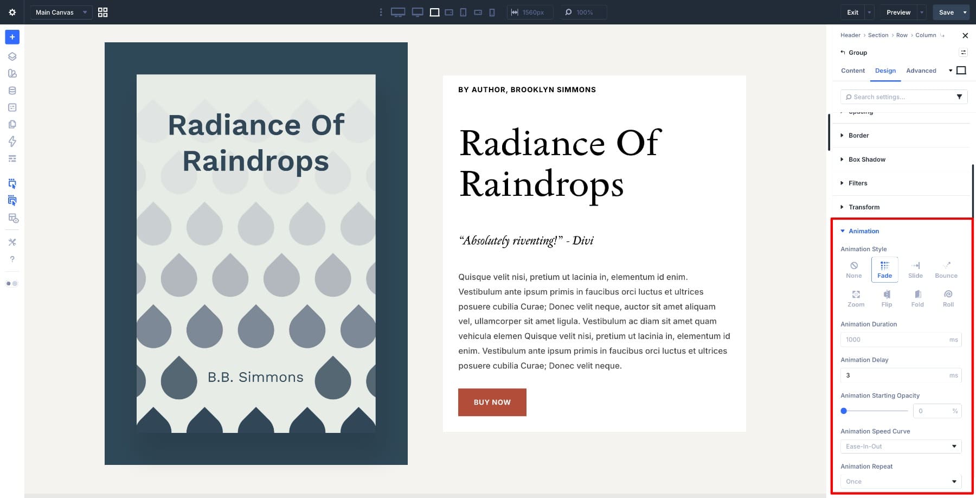Expand the Box Shadow section
Viewport: 976px width, 498px height.
(866, 159)
